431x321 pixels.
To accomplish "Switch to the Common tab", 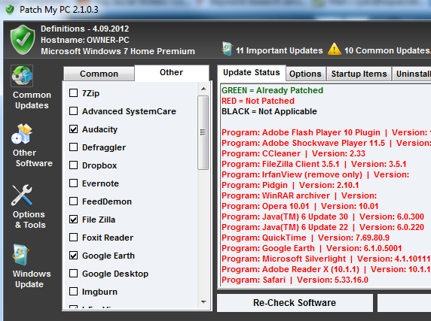I will click(x=99, y=74).
